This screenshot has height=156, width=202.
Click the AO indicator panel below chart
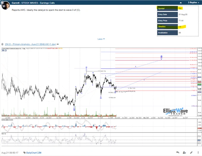[x=99, y=126]
